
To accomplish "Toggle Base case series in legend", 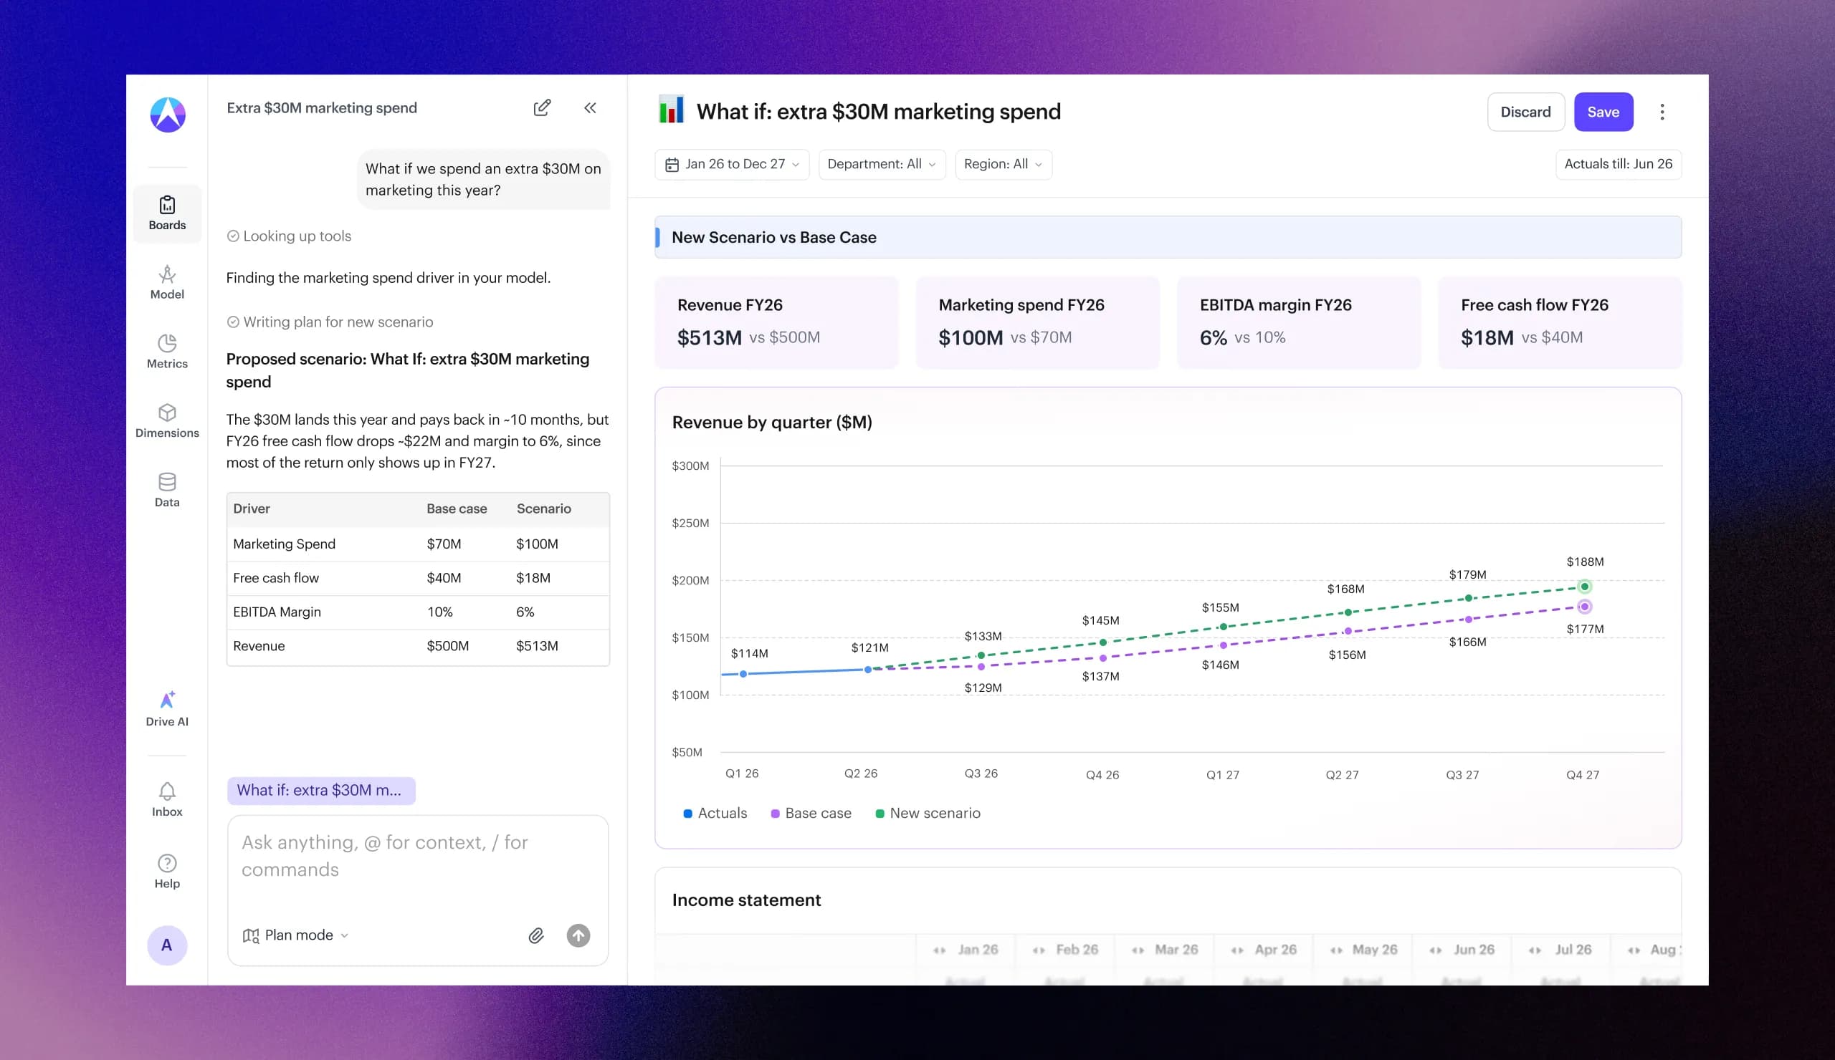I will click(x=811, y=813).
